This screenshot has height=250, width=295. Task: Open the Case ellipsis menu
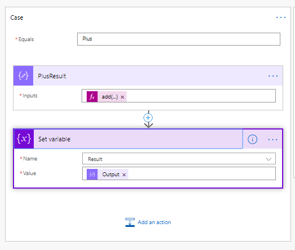281,17
